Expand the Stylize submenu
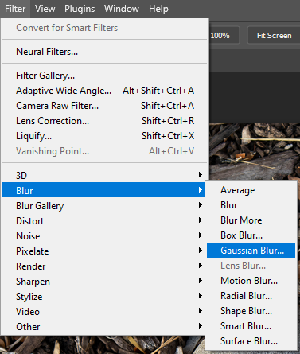Image resolution: width=300 pixels, height=354 pixels. coord(103,297)
